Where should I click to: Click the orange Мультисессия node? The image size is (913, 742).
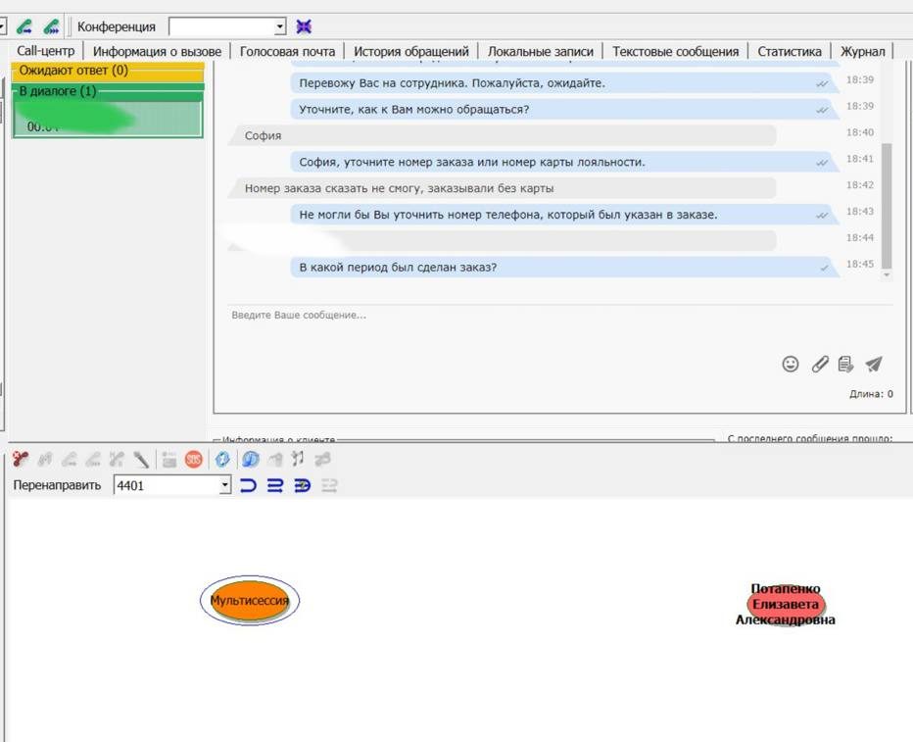click(x=250, y=600)
